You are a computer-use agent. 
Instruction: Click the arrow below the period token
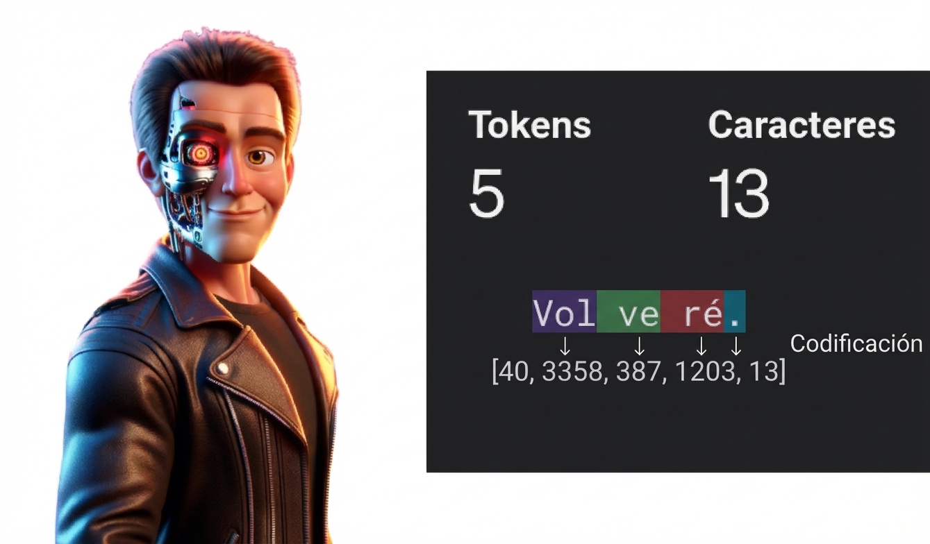pyautogui.click(x=736, y=346)
